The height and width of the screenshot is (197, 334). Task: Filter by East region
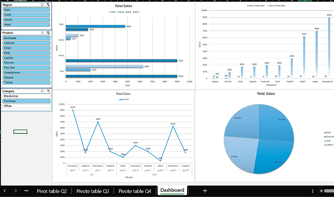[26, 10]
